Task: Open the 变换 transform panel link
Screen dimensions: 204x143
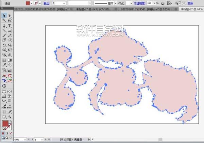Action: pyautogui.click(x=190, y=3)
